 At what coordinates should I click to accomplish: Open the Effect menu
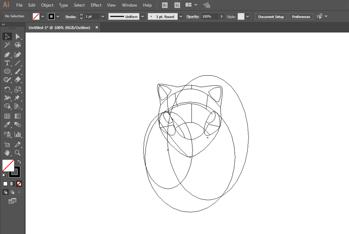[x=96, y=5]
